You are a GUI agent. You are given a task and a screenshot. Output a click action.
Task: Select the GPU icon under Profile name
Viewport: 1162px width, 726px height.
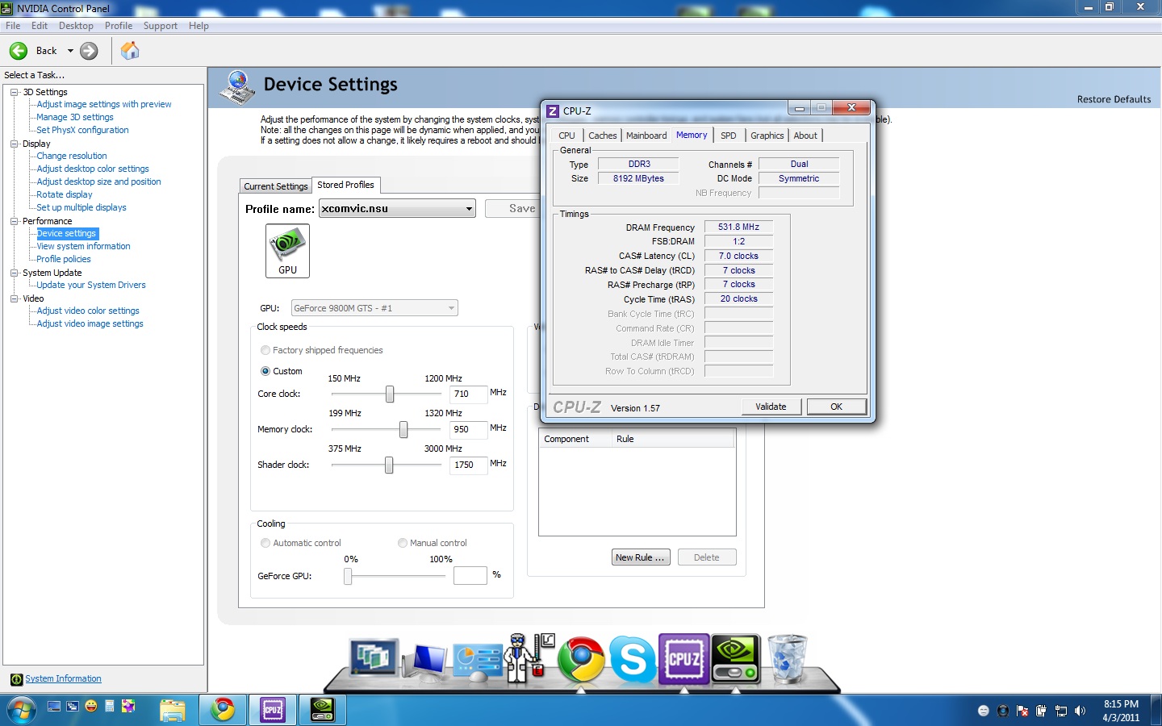coord(287,250)
